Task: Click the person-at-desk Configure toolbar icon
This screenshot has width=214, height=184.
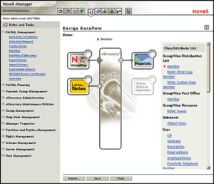Action: pyautogui.click(x=105, y=11)
